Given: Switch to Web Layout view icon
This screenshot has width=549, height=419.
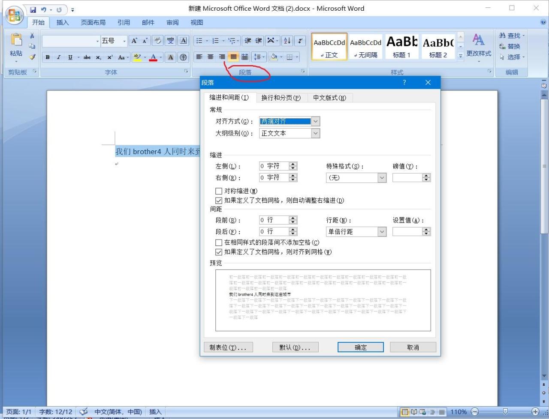Looking at the screenshot, I should [423, 412].
